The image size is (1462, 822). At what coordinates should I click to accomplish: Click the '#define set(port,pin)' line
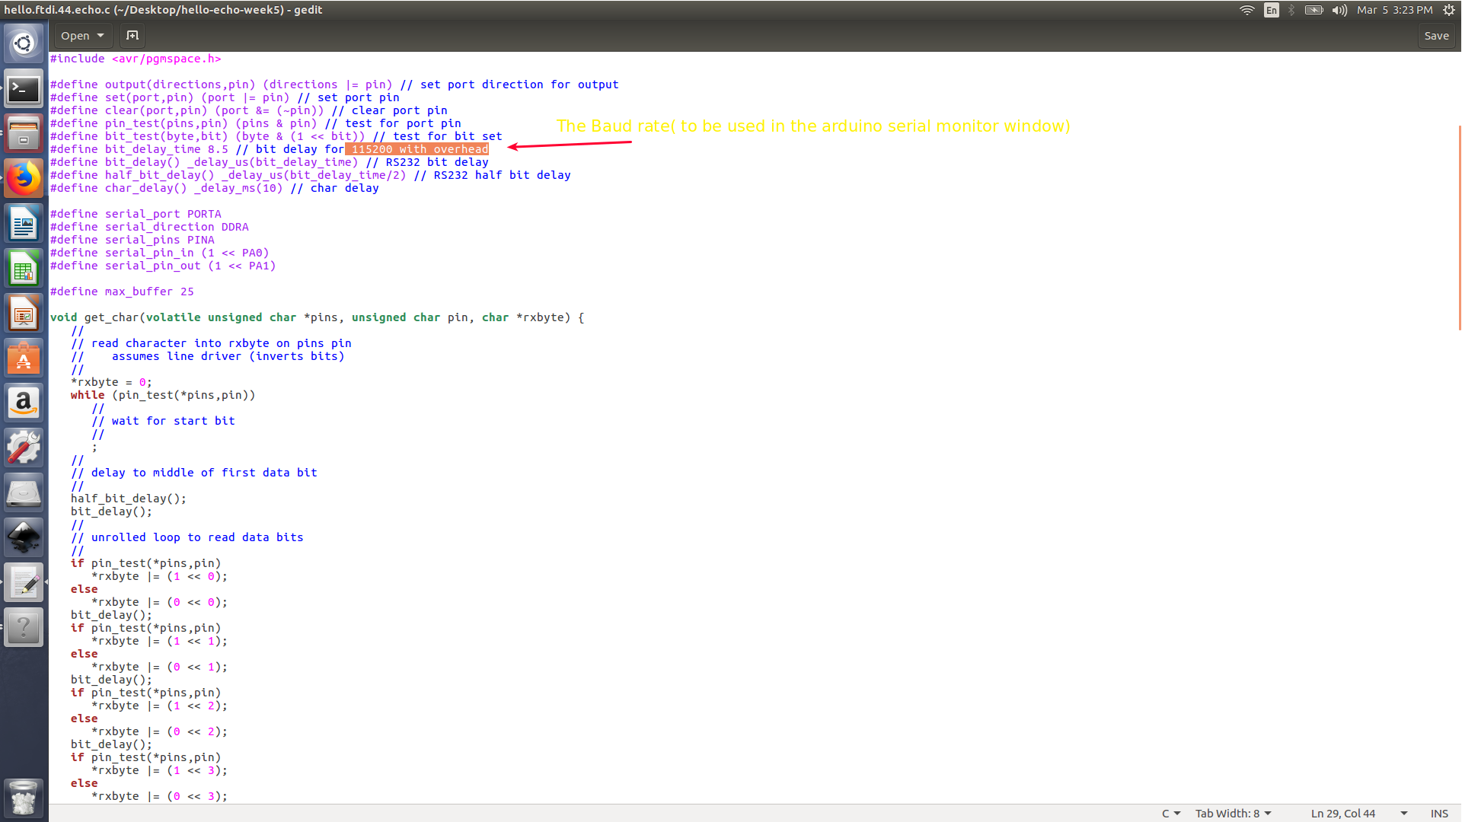click(225, 97)
